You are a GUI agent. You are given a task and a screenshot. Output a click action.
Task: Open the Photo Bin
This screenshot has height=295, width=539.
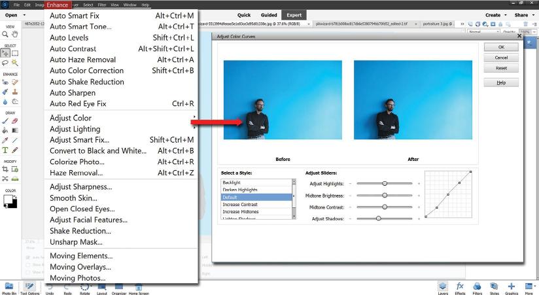[x=9, y=288]
